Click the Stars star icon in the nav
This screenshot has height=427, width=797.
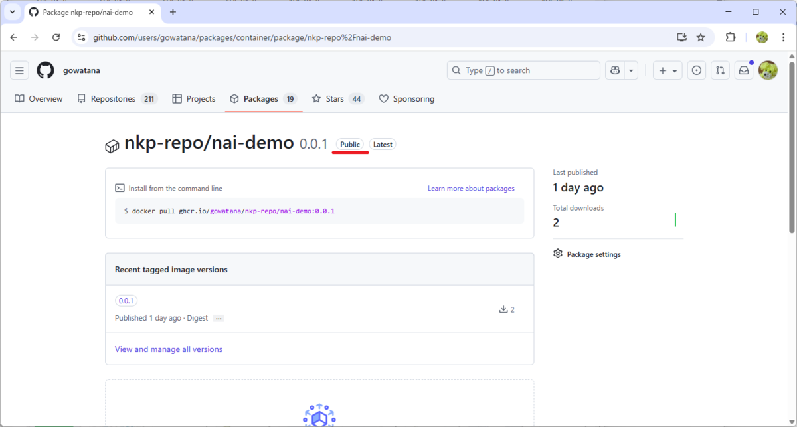pos(317,99)
